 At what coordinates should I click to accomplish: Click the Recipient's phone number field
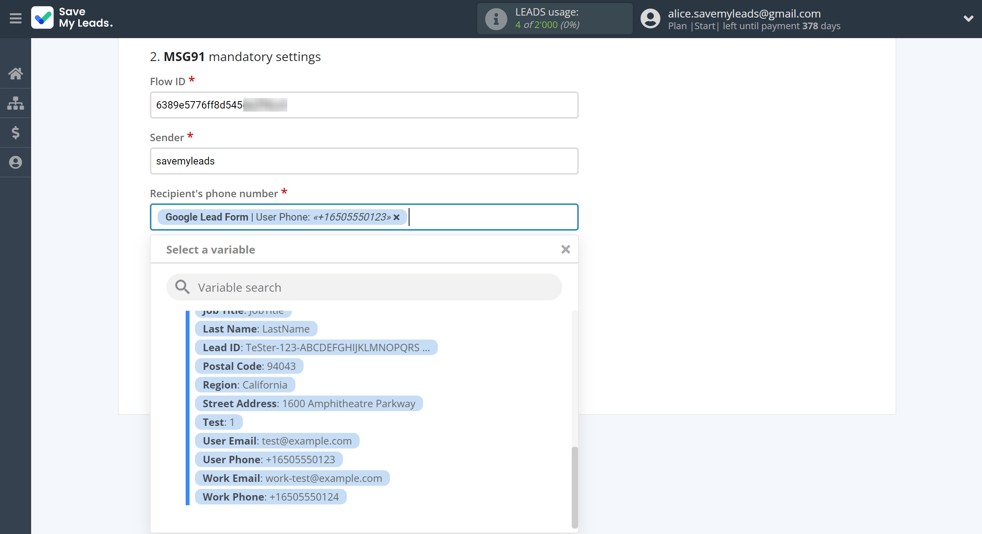(x=364, y=217)
